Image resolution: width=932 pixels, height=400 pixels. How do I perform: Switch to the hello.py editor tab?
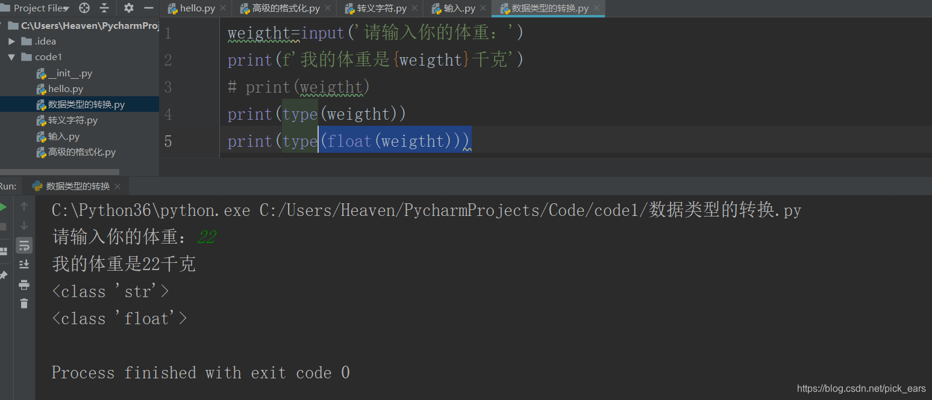click(x=197, y=8)
